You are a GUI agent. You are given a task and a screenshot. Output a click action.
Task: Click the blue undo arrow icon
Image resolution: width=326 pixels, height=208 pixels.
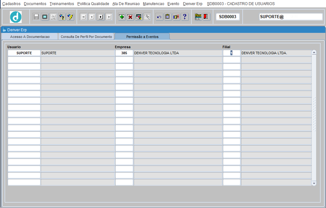pos(159,17)
